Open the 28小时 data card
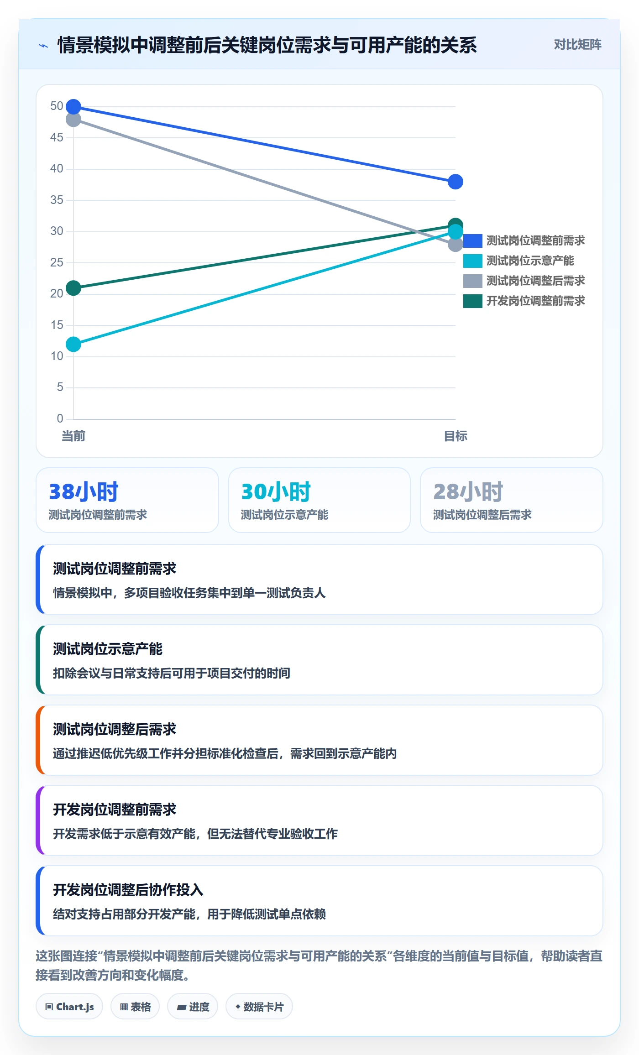This screenshot has width=639, height=1055. pyautogui.click(x=511, y=500)
